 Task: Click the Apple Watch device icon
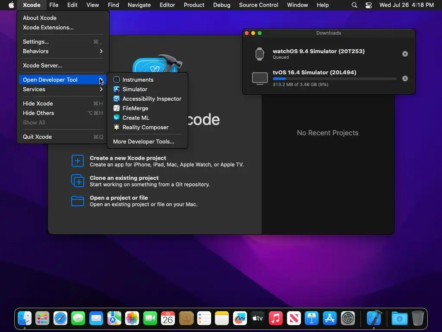point(259,54)
